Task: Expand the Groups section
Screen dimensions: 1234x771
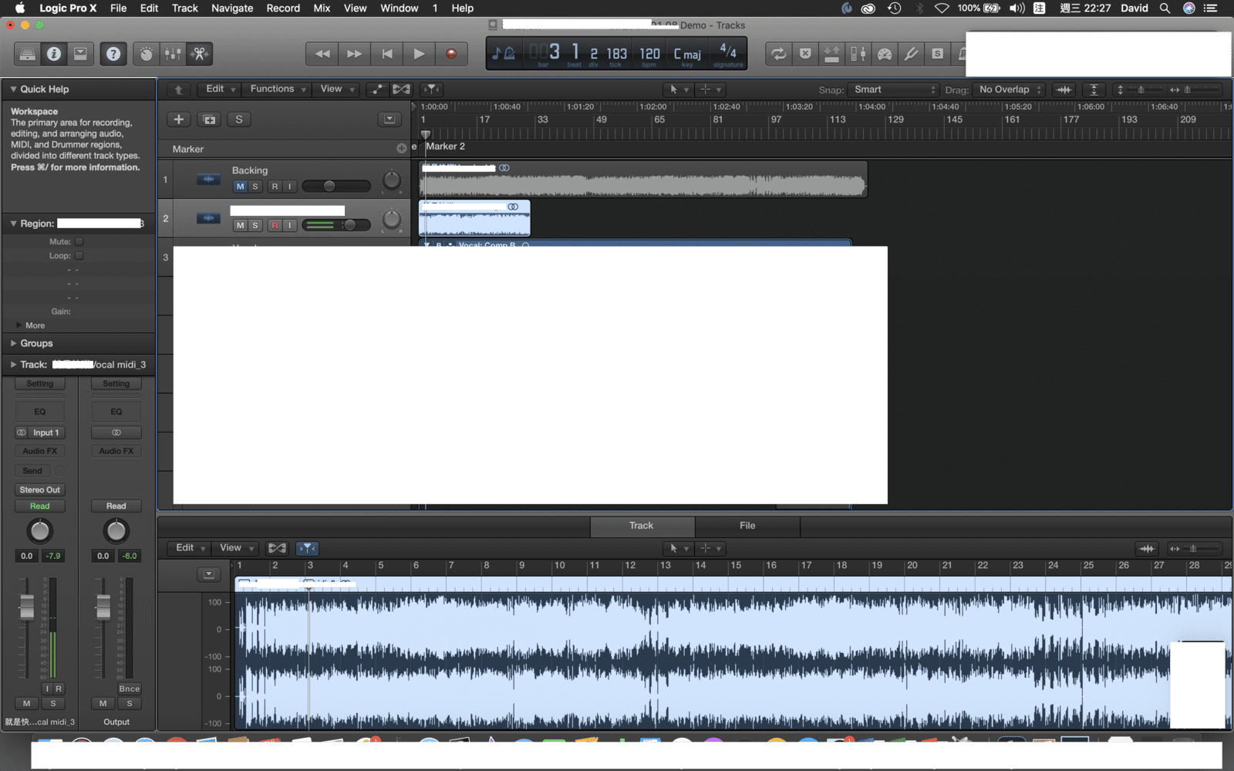Action: pos(13,343)
